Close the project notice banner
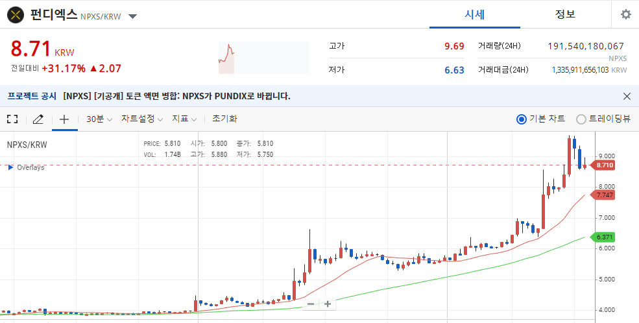The width and height of the screenshot is (639, 323). tap(627, 97)
